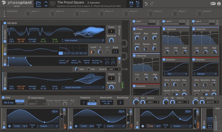Click the Bend Range value 2
Screen dimensions: 222x132
pos(120,102)
